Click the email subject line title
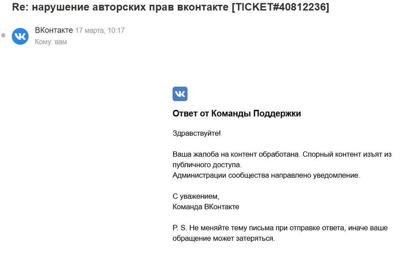 click(x=171, y=7)
